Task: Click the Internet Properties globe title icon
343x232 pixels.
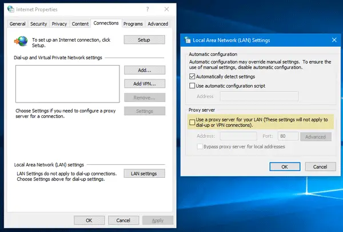Action: [10, 9]
